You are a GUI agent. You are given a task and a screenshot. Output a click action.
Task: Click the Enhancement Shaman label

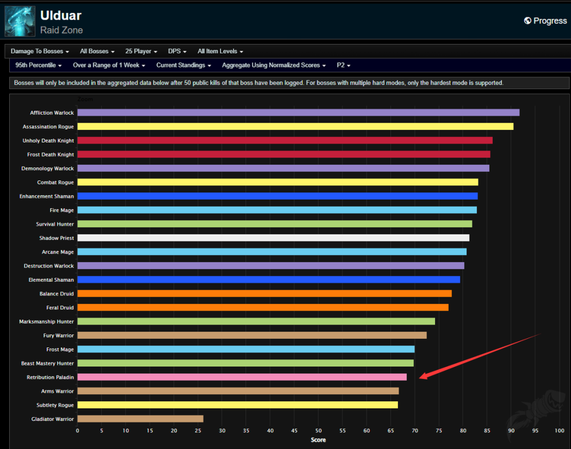pos(46,196)
